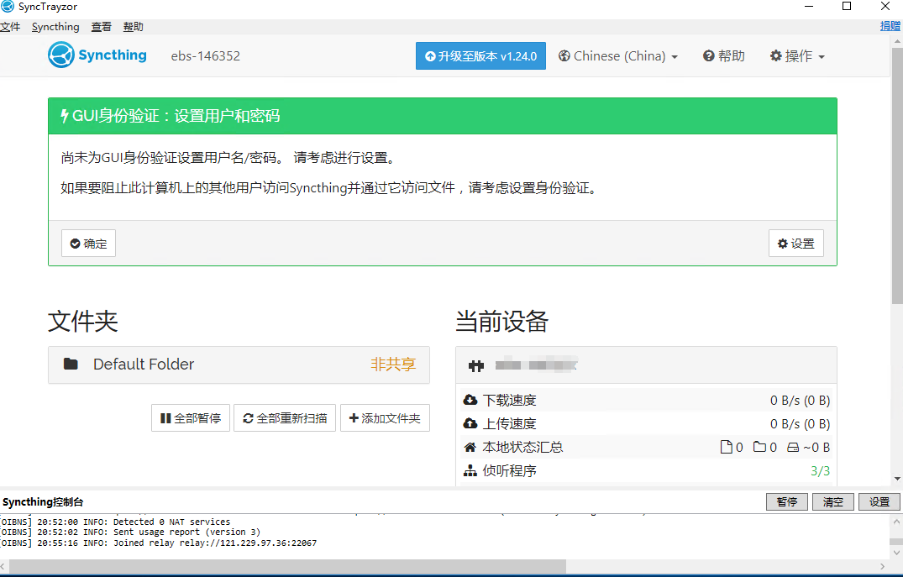
Task: Click 确定 in the authentication notice
Action: [x=88, y=244]
